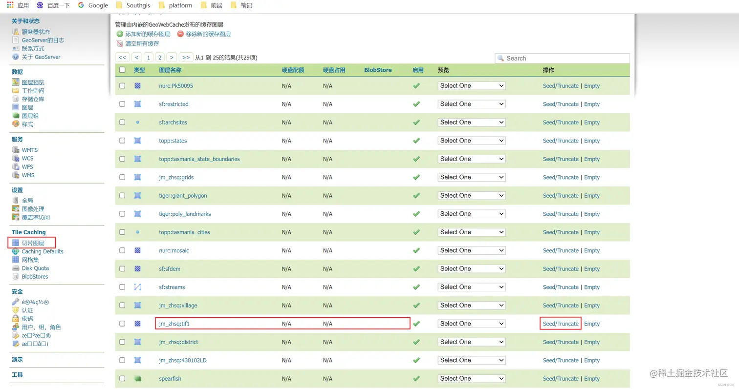Viewport: 739px width, 389px height.
Task: Tick the checkbox for sf:sfdem
Action: (122, 268)
